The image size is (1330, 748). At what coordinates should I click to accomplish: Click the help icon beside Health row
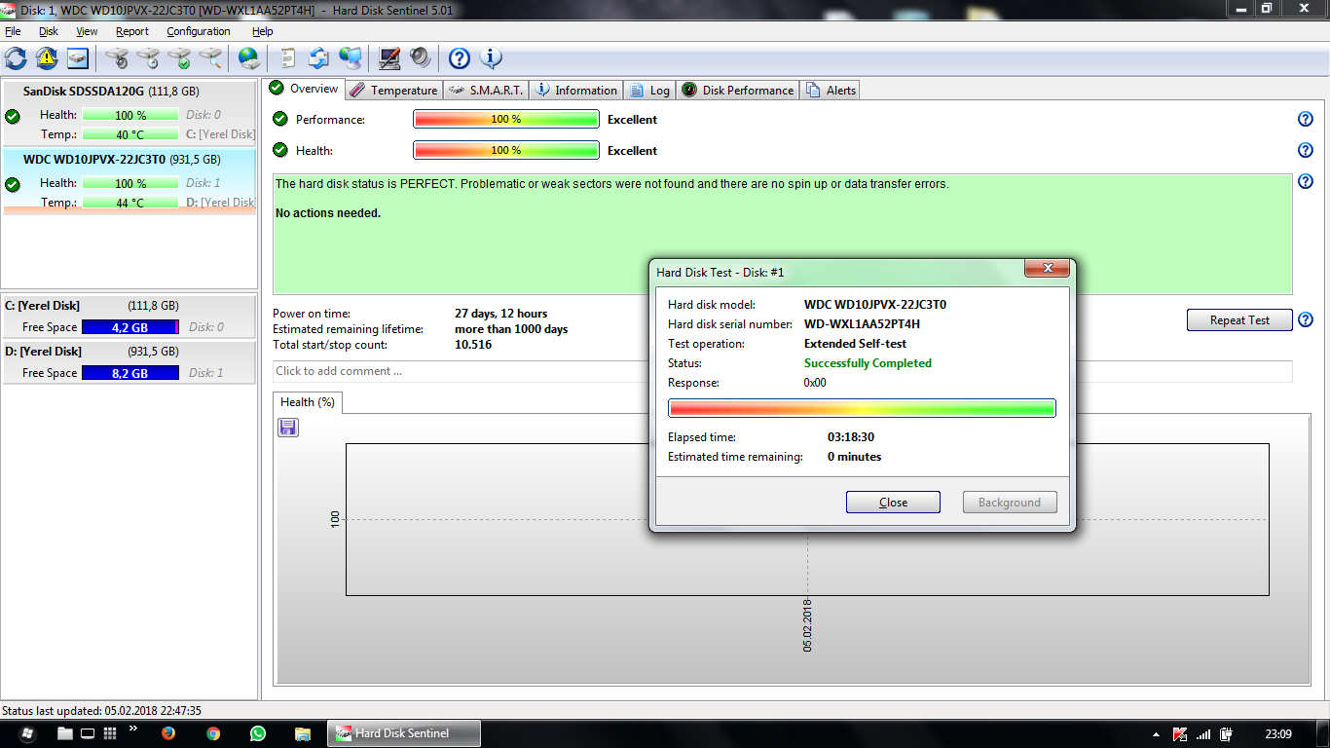[x=1306, y=151]
